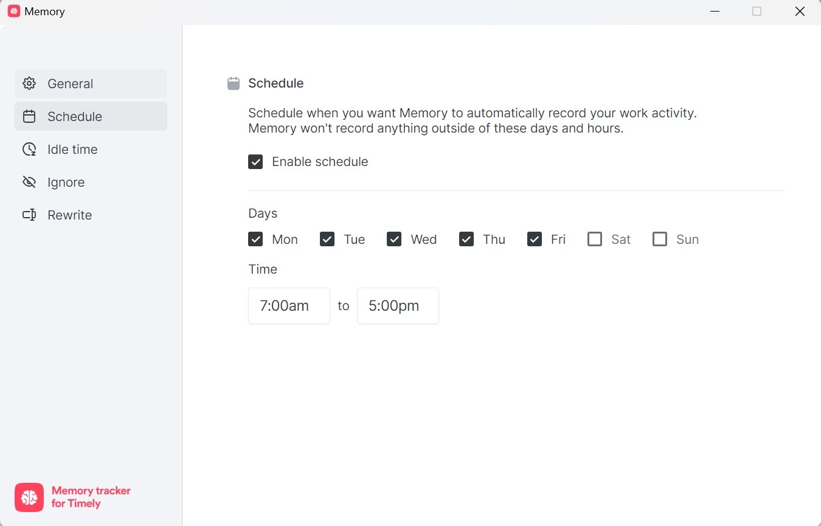Open the Ignore settings page
The image size is (821, 526).
(66, 182)
